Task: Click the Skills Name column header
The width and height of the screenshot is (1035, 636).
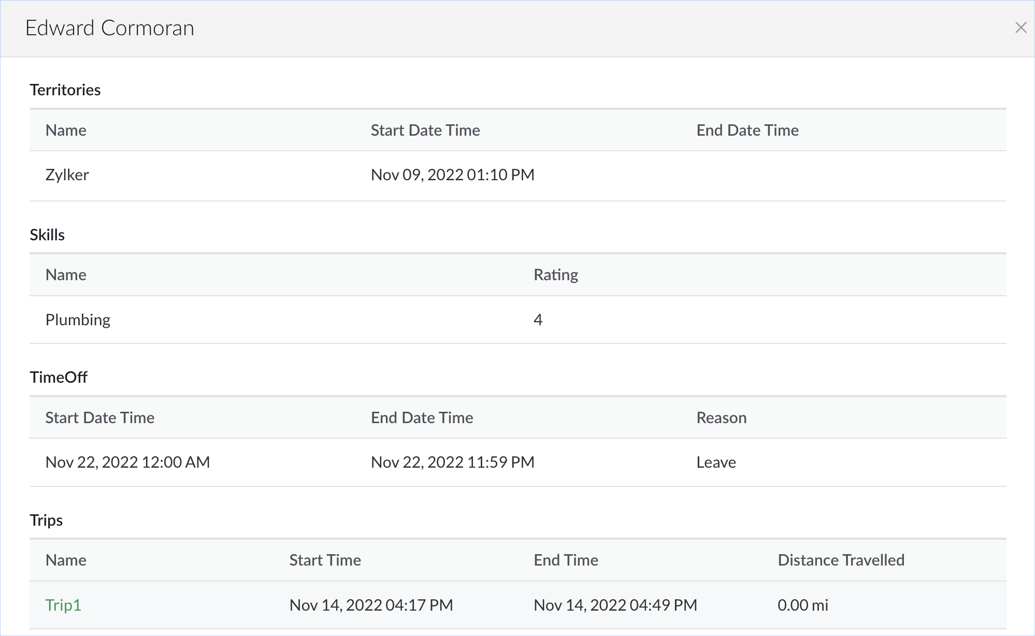Action: coord(66,275)
